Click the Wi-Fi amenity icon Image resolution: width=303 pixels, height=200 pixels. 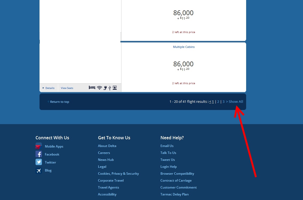click(x=100, y=88)
